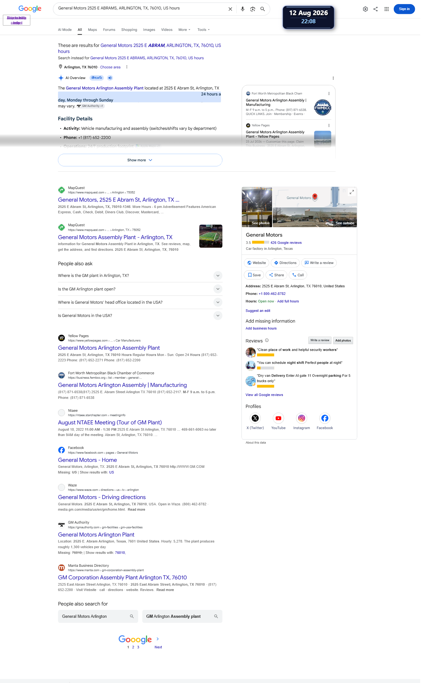This screenshot has height=683, width=425.
Task: Switch to the Videos tab
Action: pyautogui.click(x=167, y=30)
